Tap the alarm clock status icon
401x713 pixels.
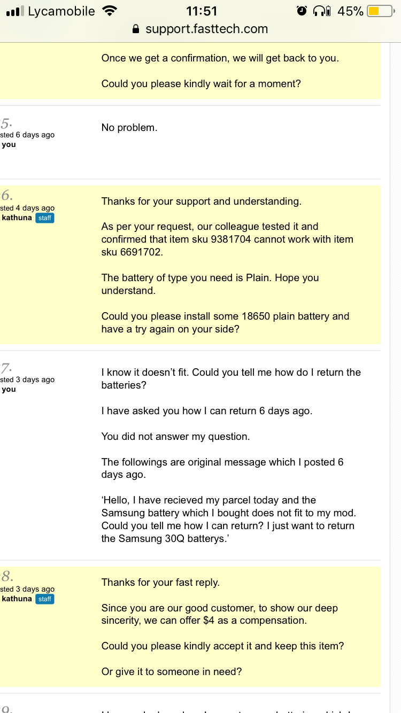(302, 11)
